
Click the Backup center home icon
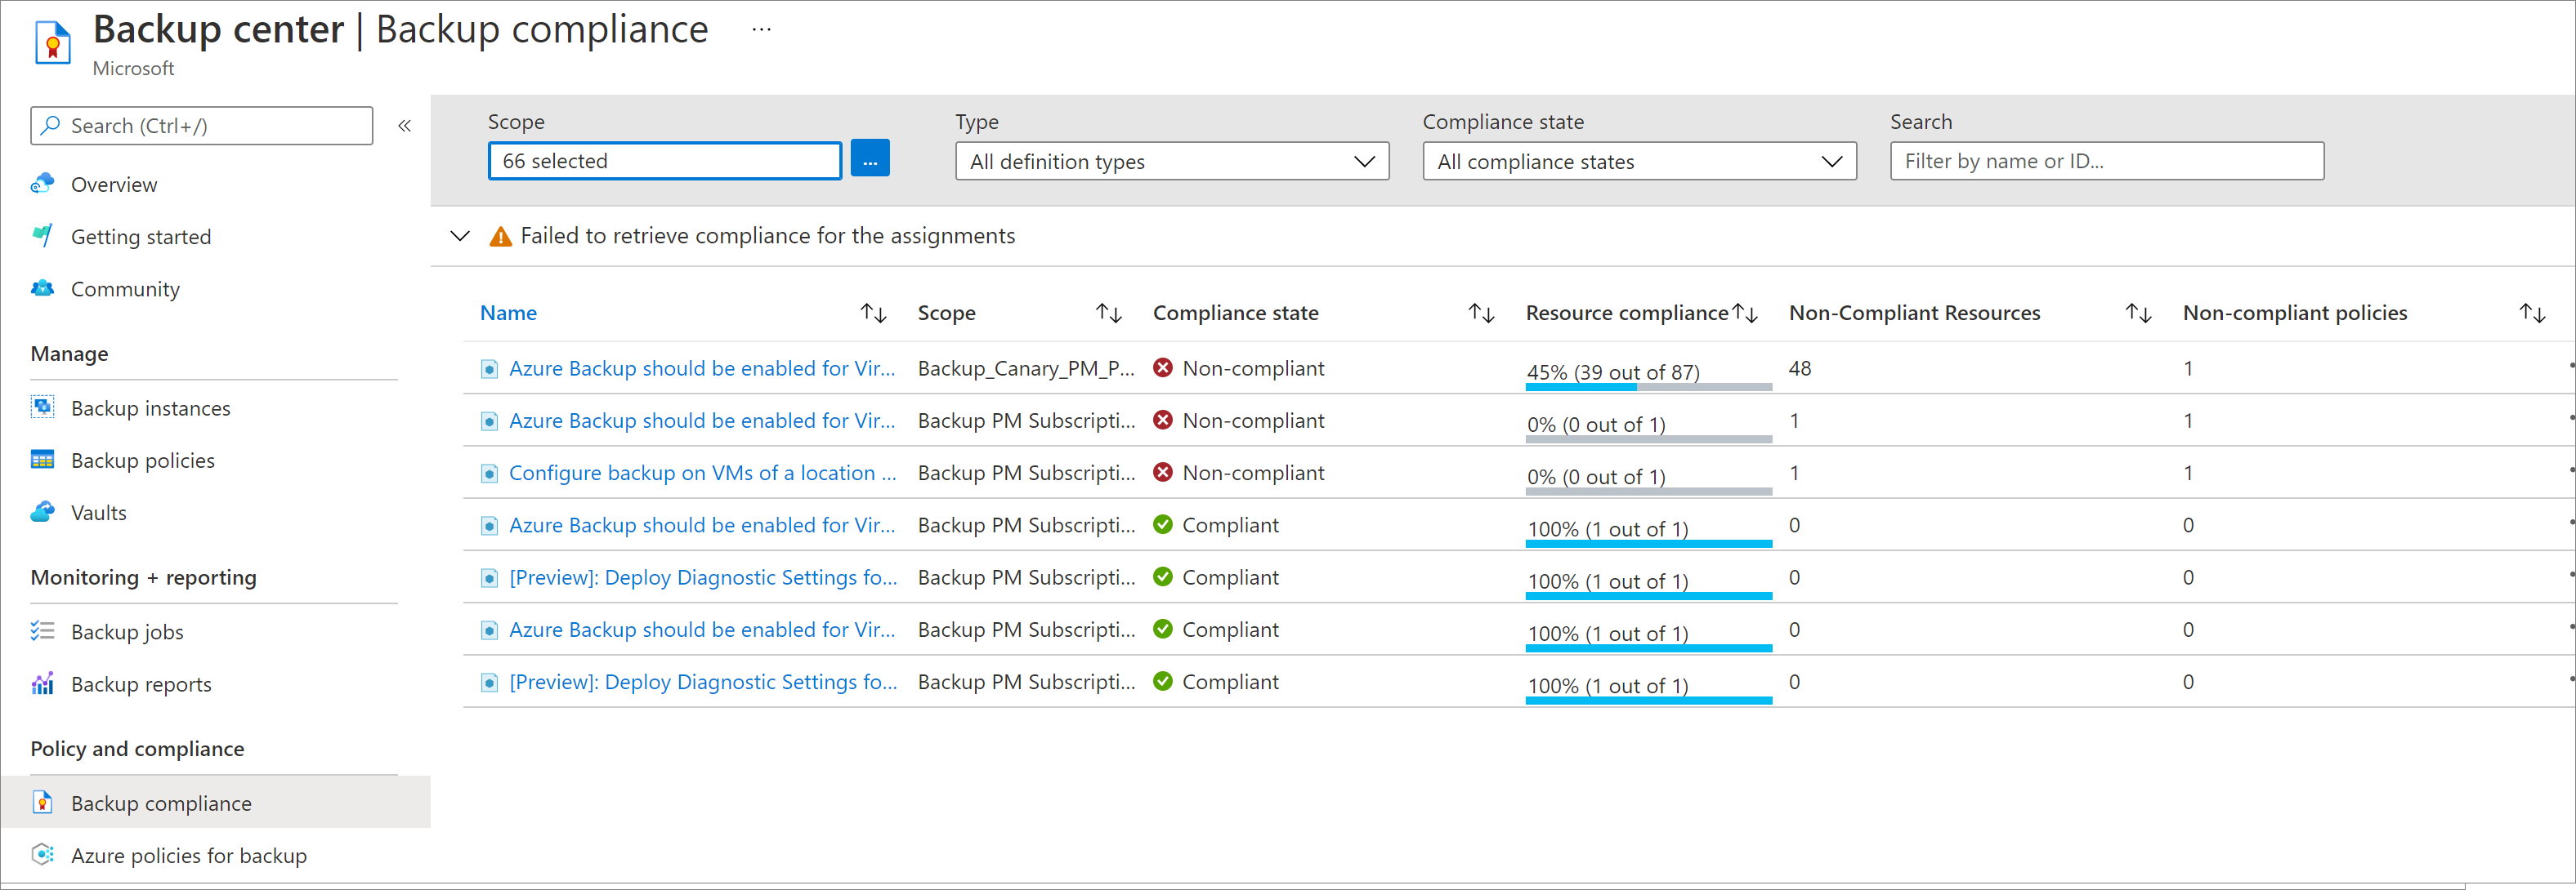(x=51, y=39)
